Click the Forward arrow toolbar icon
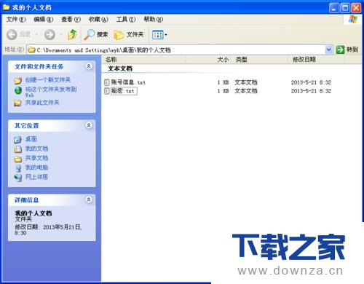364x284 pixels. (50, 35)
